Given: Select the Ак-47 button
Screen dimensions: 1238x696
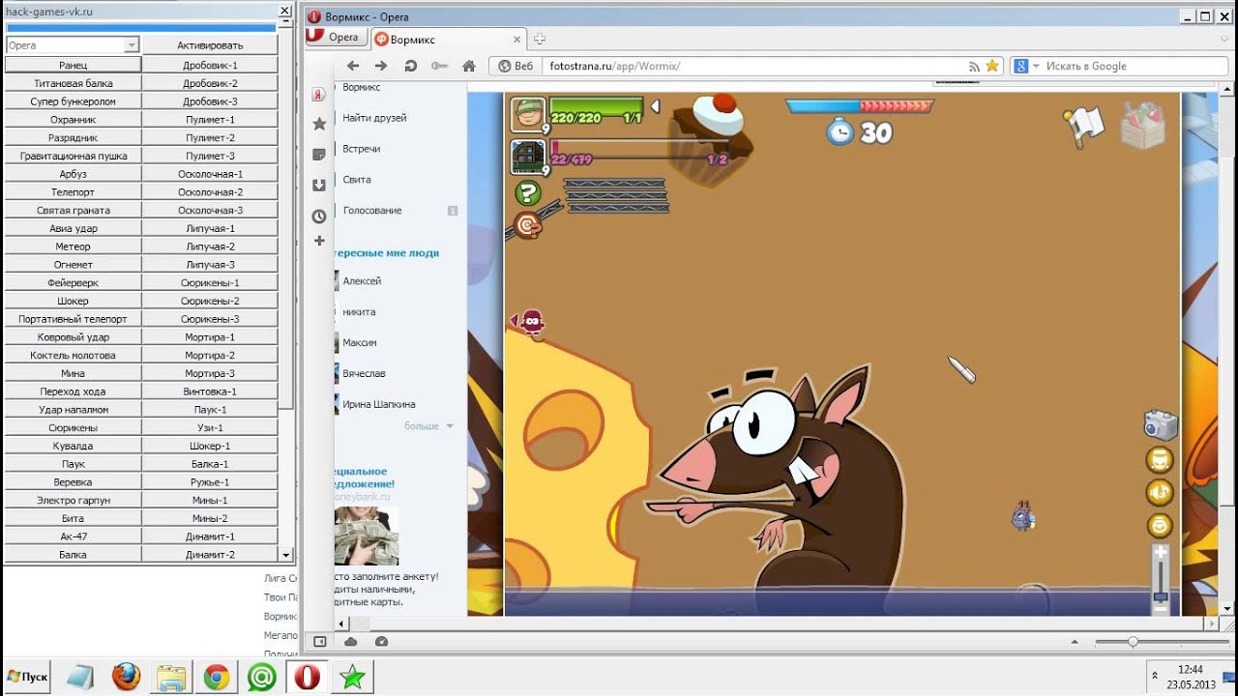Looking at the screenshot, I should [73, 536].
